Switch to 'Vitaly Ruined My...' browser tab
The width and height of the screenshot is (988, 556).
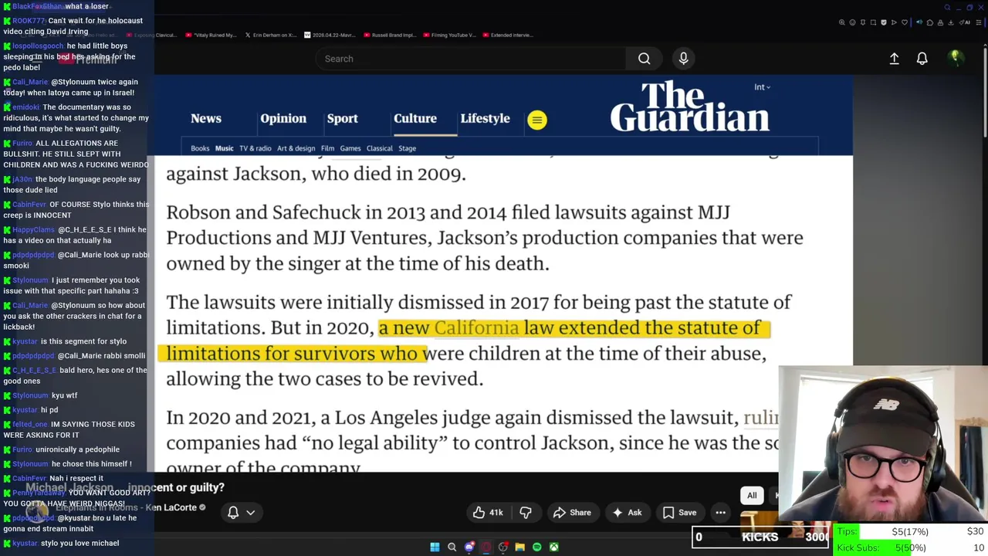coord(211,35)
